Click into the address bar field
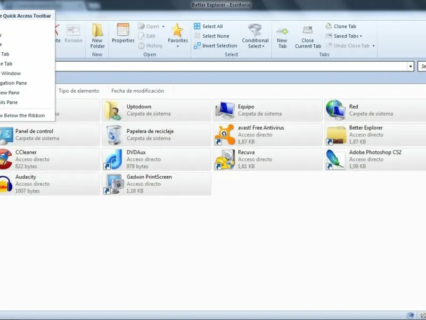Image resolution: width=426 pixels, height=320 pixels. pos(231,66)
